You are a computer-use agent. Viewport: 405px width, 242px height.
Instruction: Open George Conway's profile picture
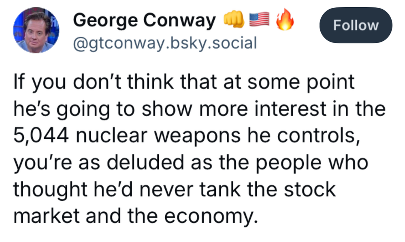click(x=36, y=31)
